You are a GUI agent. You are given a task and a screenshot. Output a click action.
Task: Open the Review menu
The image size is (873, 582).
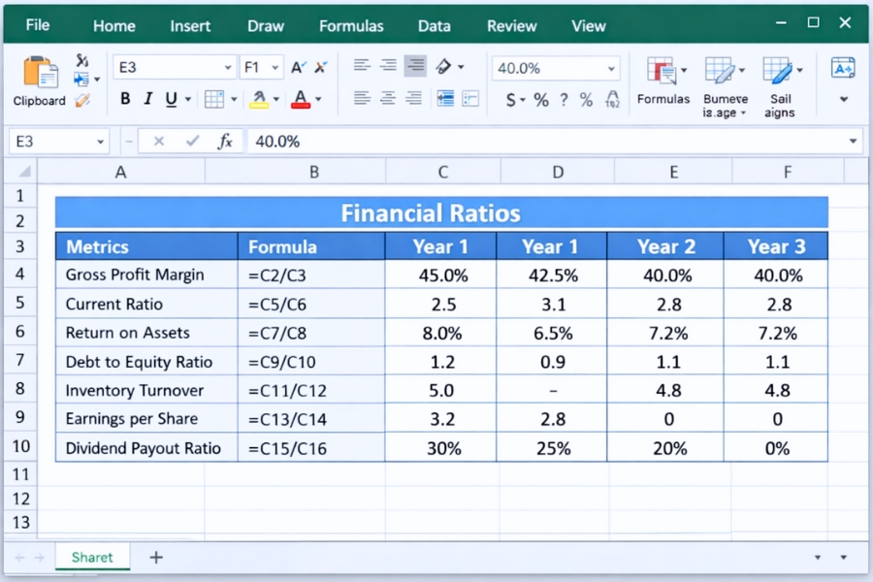click(511, 26)
